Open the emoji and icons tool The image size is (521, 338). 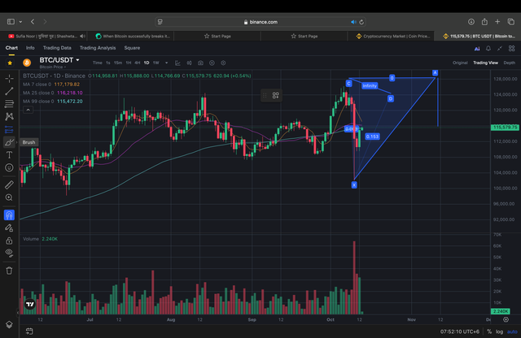coord(9,167)
